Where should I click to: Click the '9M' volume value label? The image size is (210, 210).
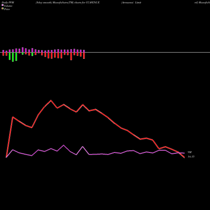click(x=189, y=152)
